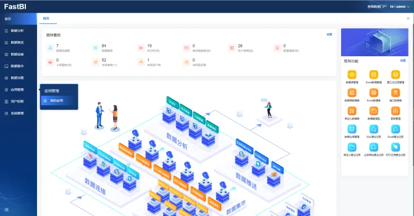Click 设置 link in 简报看板 panel
This screenshot has width=414, height=216.
pyautogui.click(x=329, y=35)
